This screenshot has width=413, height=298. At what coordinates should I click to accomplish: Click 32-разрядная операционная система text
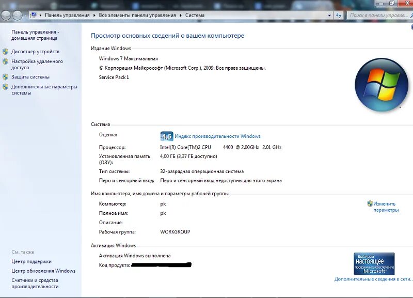click(x=202, y=171)
